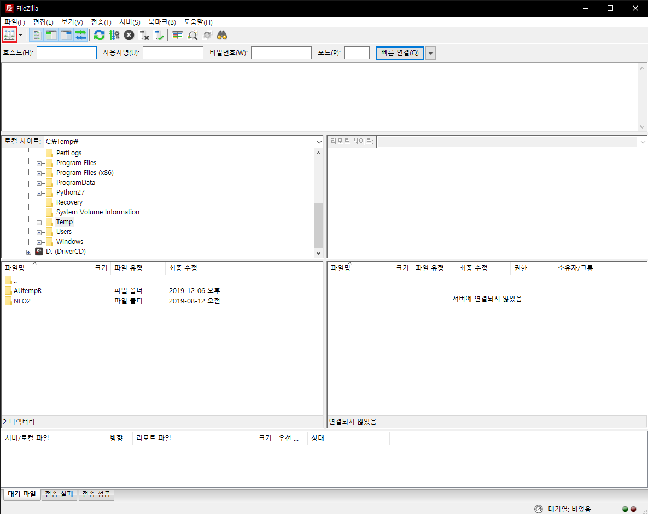The height and width of the screenshot is (514, 648).
Task: Open the local site path dropdown
Action: coord(319,142)
